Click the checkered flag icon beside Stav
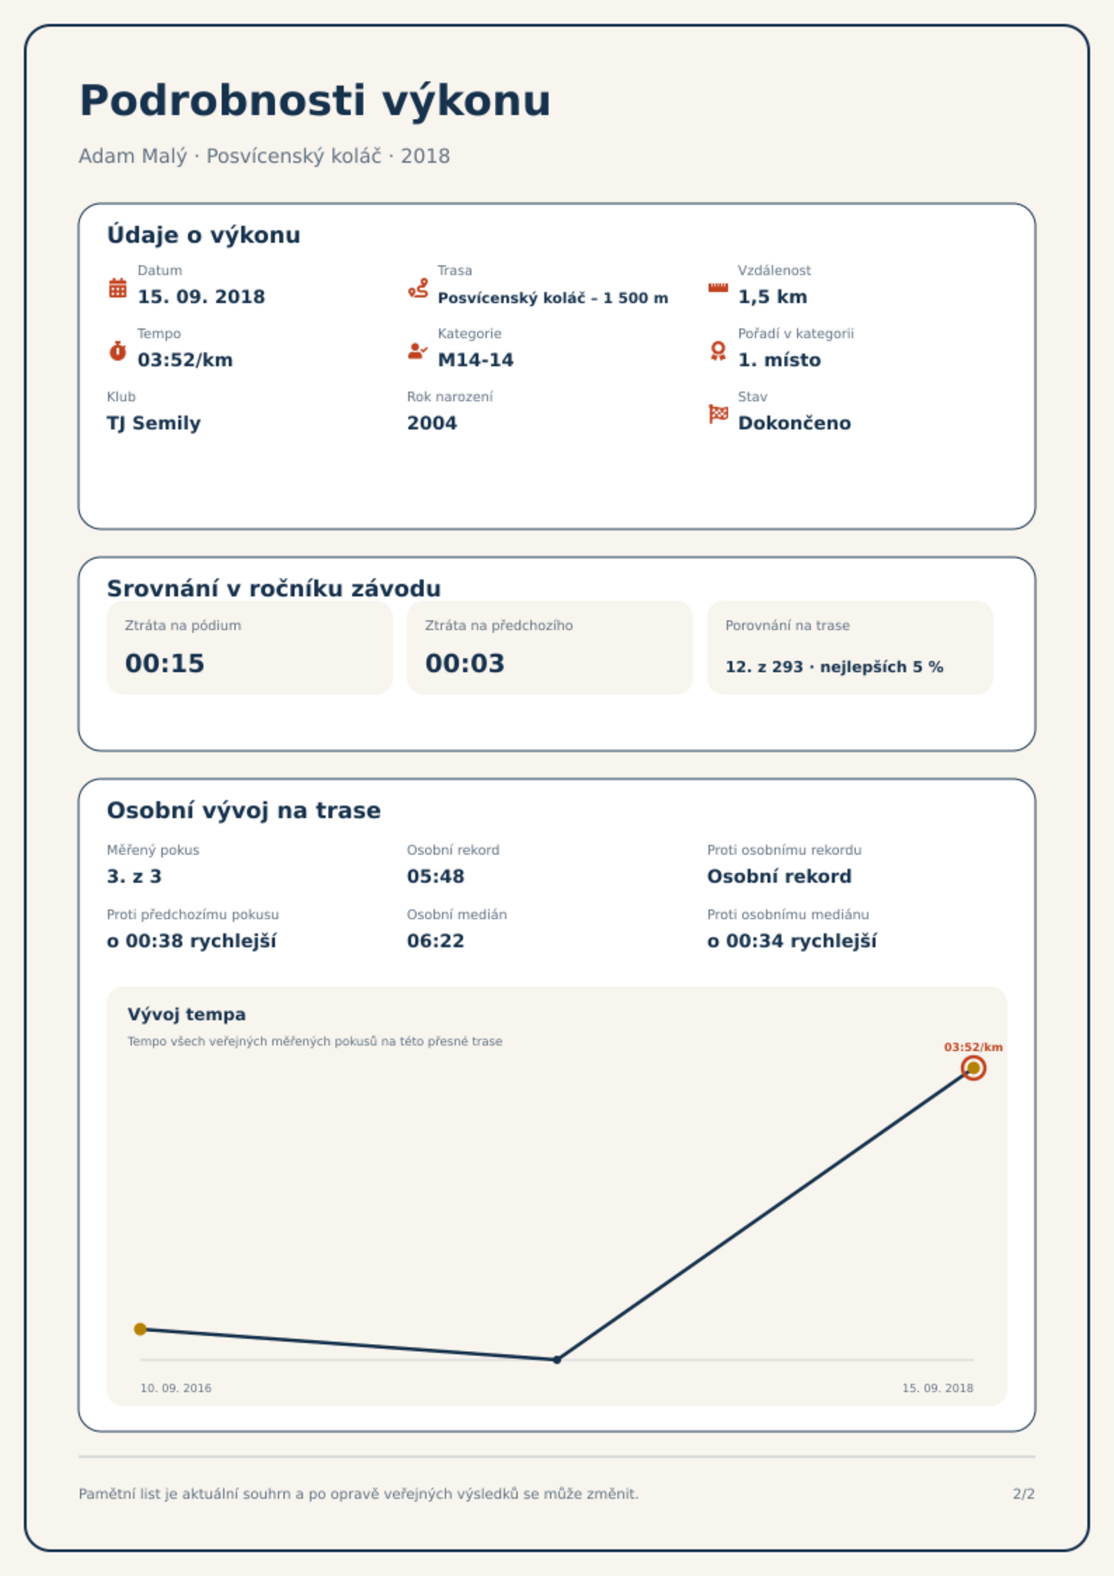1114x1576 pixels. (718, 414)
